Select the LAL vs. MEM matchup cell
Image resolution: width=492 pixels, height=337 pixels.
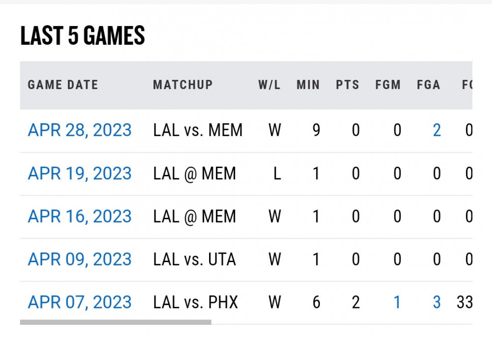click(x=198, y=131)
